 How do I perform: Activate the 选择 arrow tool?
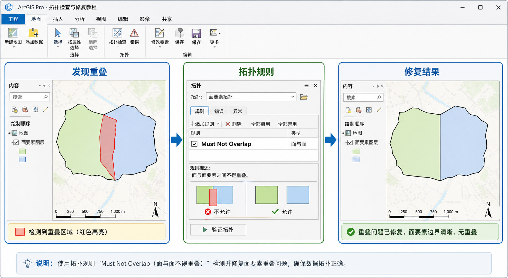click(58, 33)
